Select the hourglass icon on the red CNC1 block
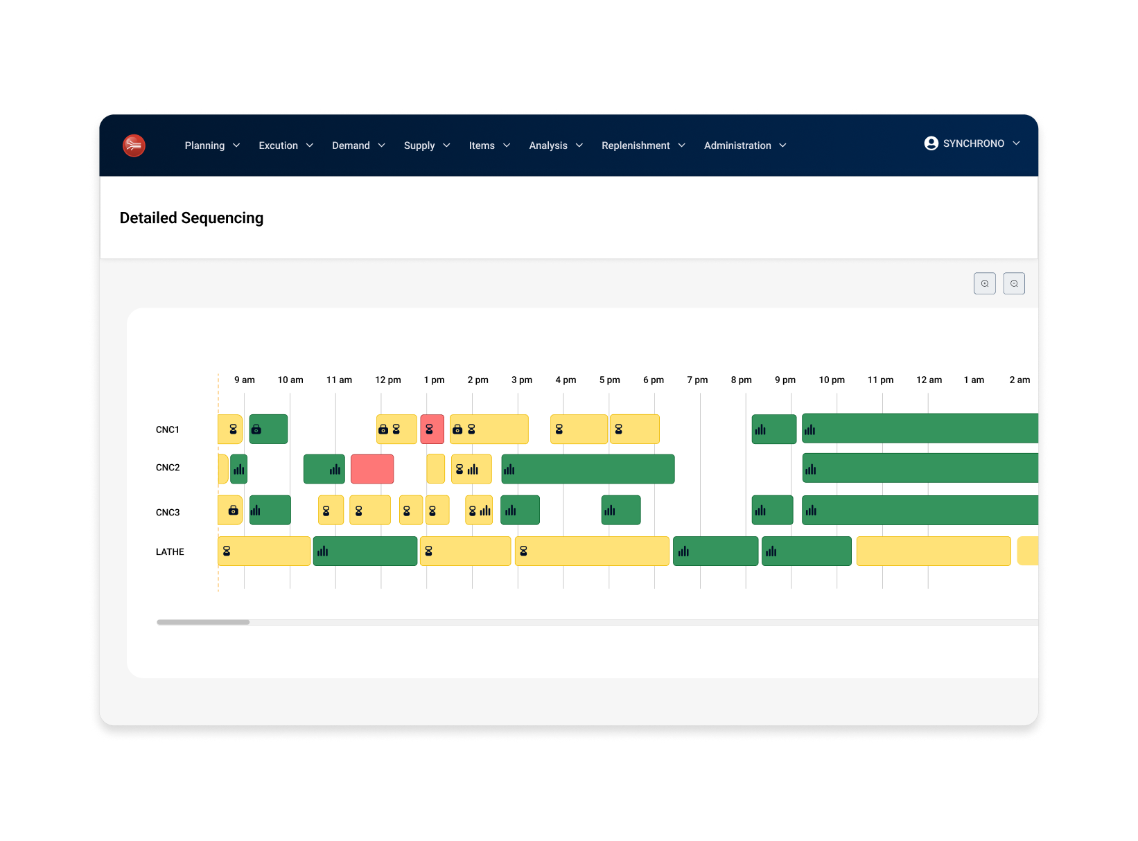 [x=429, y=430]
